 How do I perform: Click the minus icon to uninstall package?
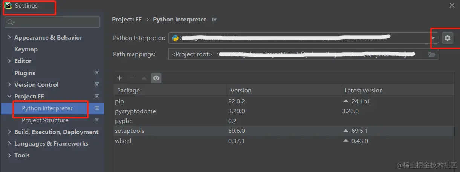(x=131, y=78)
